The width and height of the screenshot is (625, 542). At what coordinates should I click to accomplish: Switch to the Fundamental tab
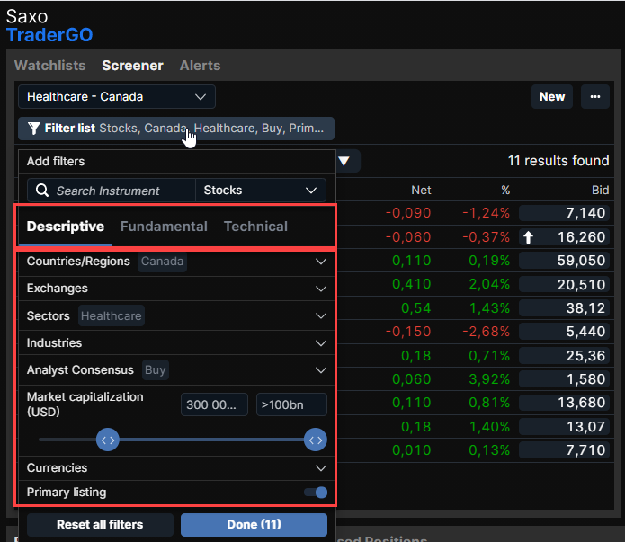(x=164, y=227)
